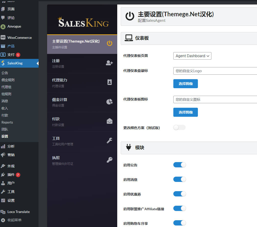Viewport: 257px width, 227px height.
Task: Toggle 更改颜色方案 (测试版) switch
Action: click(x=179, y=128)
